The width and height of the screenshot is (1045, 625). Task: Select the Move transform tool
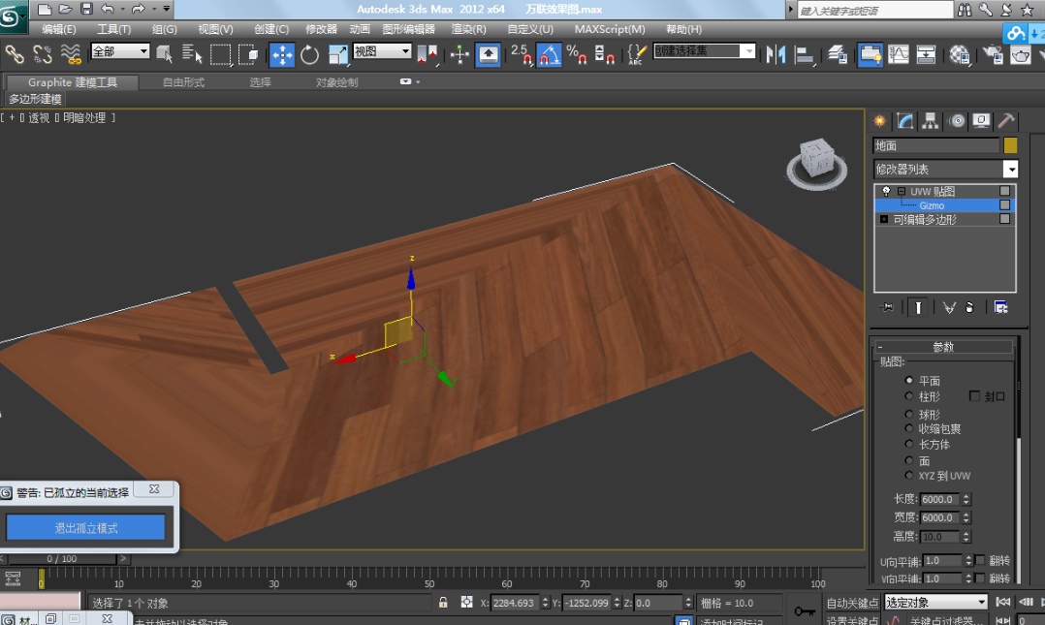[282, 54]
